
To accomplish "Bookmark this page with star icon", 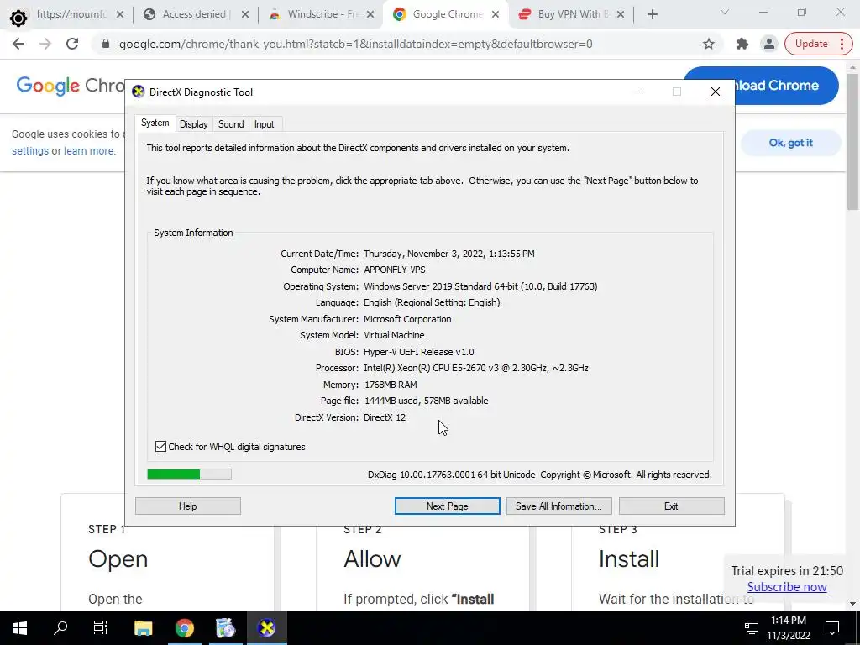I will (x=709, y=44).
